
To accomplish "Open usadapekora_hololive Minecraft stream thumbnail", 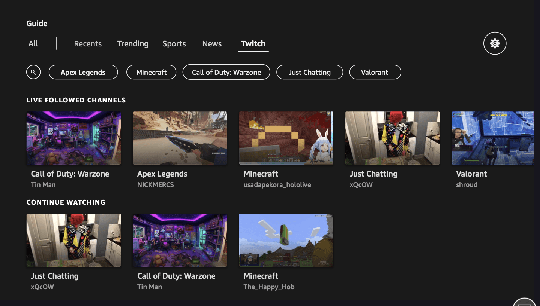I will pyautogui.click(x=286, y=138).
